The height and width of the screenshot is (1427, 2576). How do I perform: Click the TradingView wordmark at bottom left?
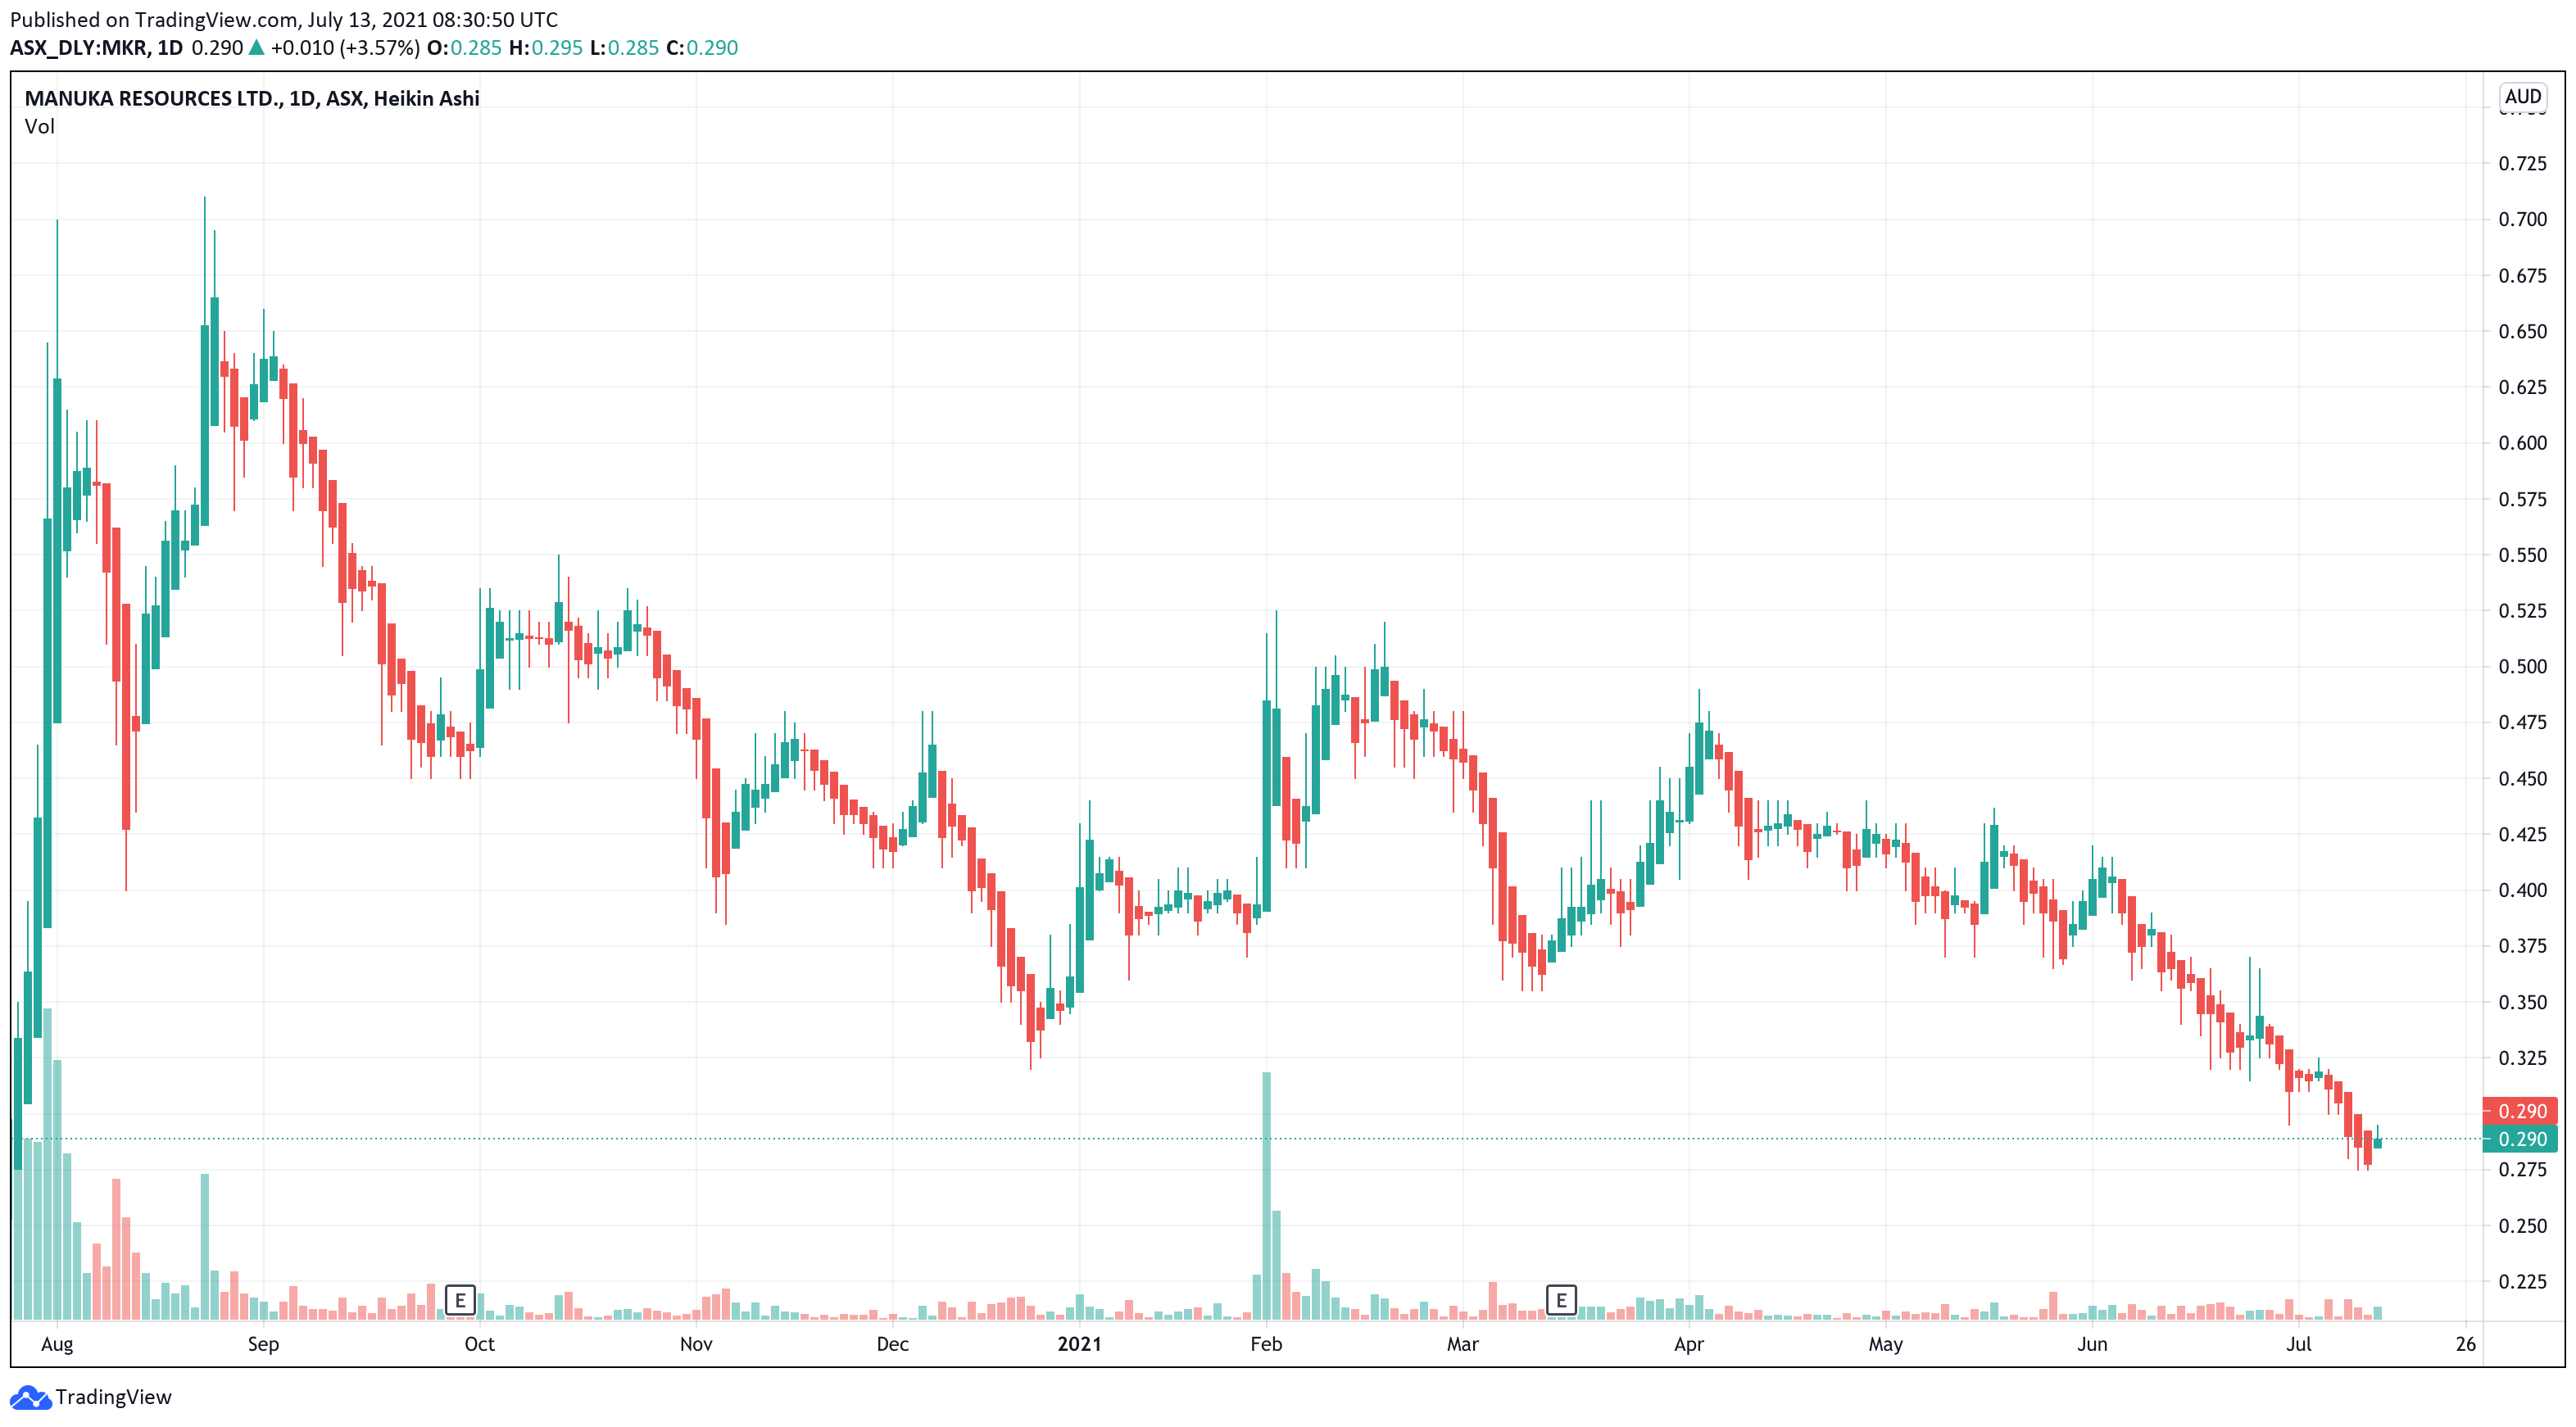tap(113, 1397)
